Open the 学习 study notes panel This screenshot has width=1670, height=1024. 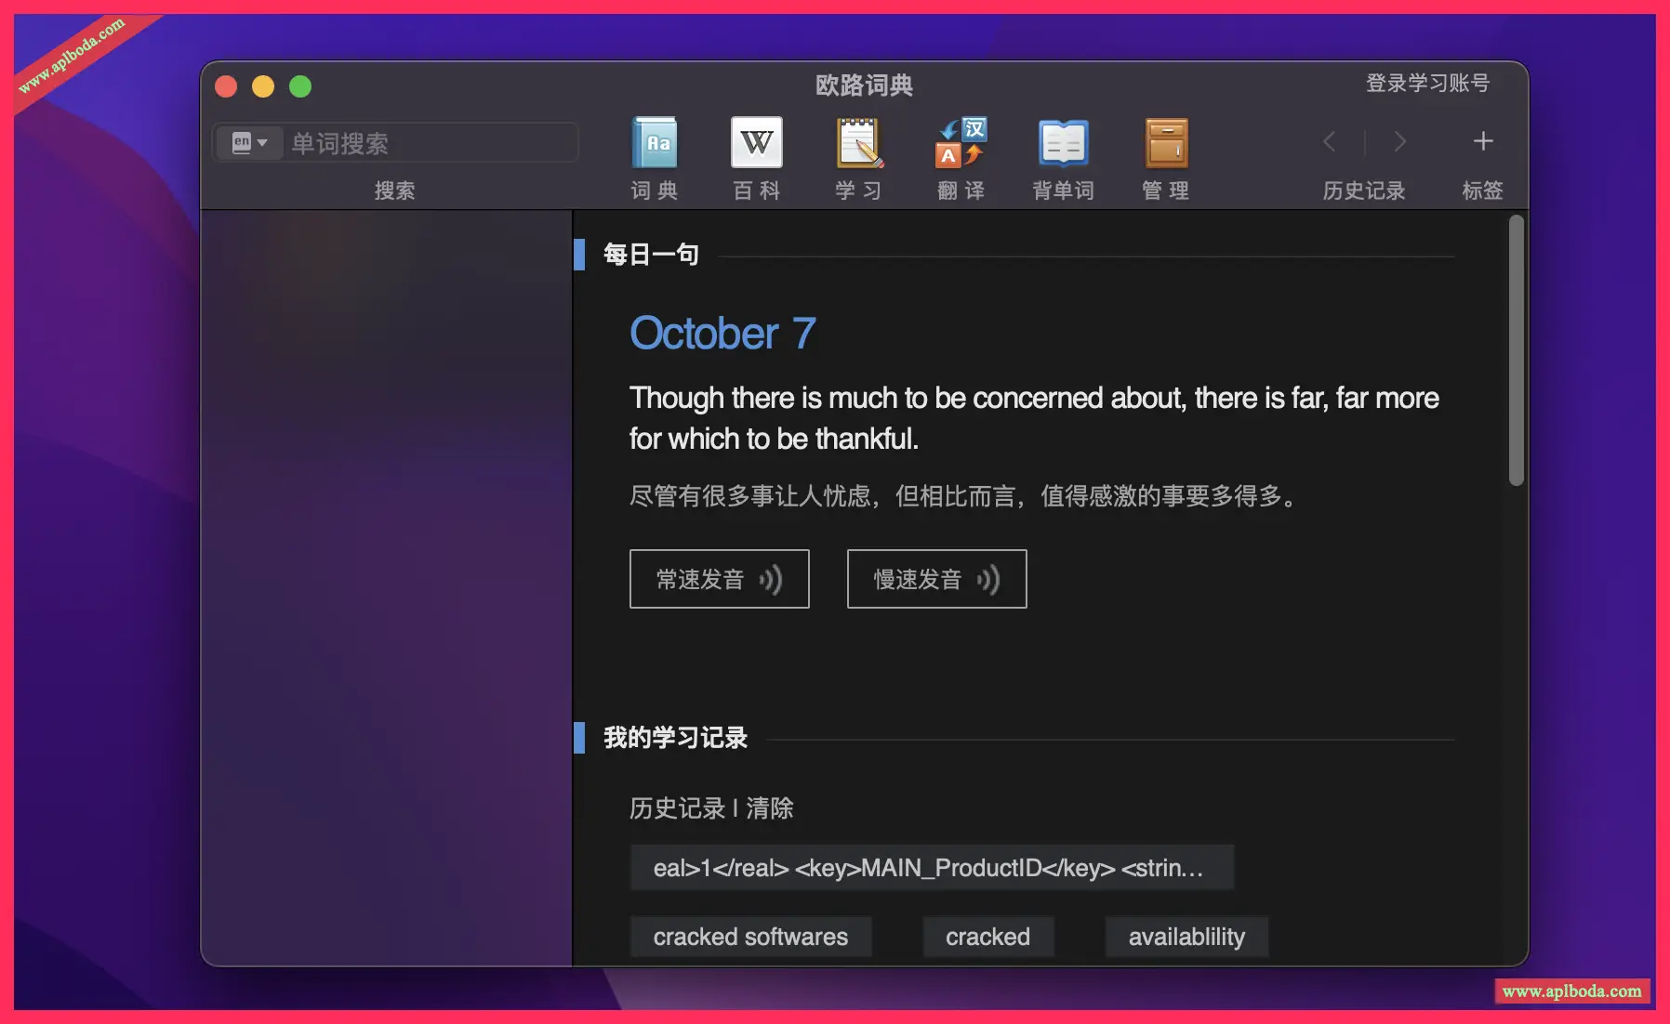858,156
